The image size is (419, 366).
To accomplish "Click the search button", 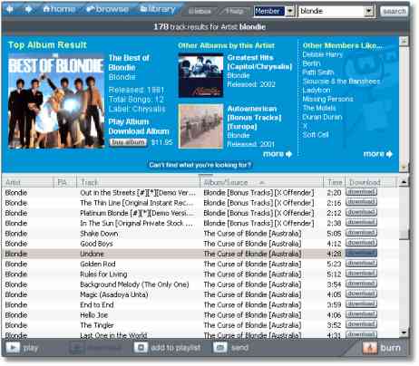I will coord(394,11).
